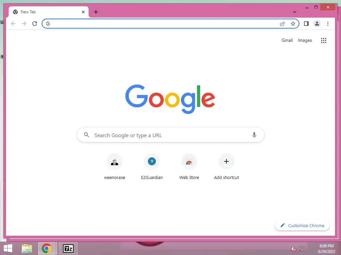Add a new shortcut tile

point(226,167)
